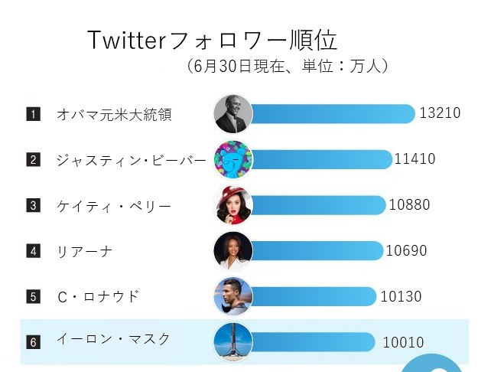Click Elon Musk's rocket avatar image
491x372 pixels.
click(x=233, y=342)
